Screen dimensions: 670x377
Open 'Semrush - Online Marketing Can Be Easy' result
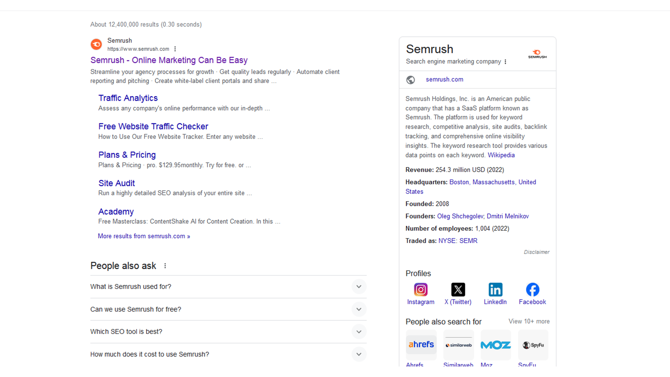coord(169,60)
